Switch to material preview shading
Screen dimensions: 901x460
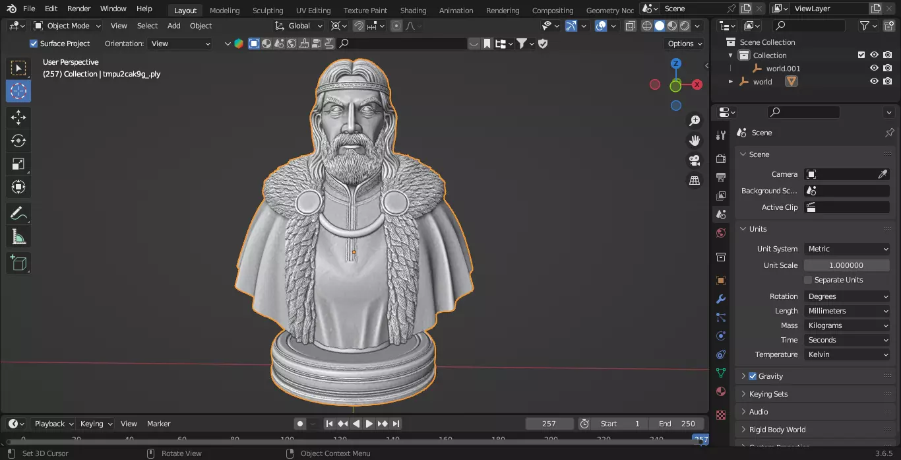coord(672,26)
